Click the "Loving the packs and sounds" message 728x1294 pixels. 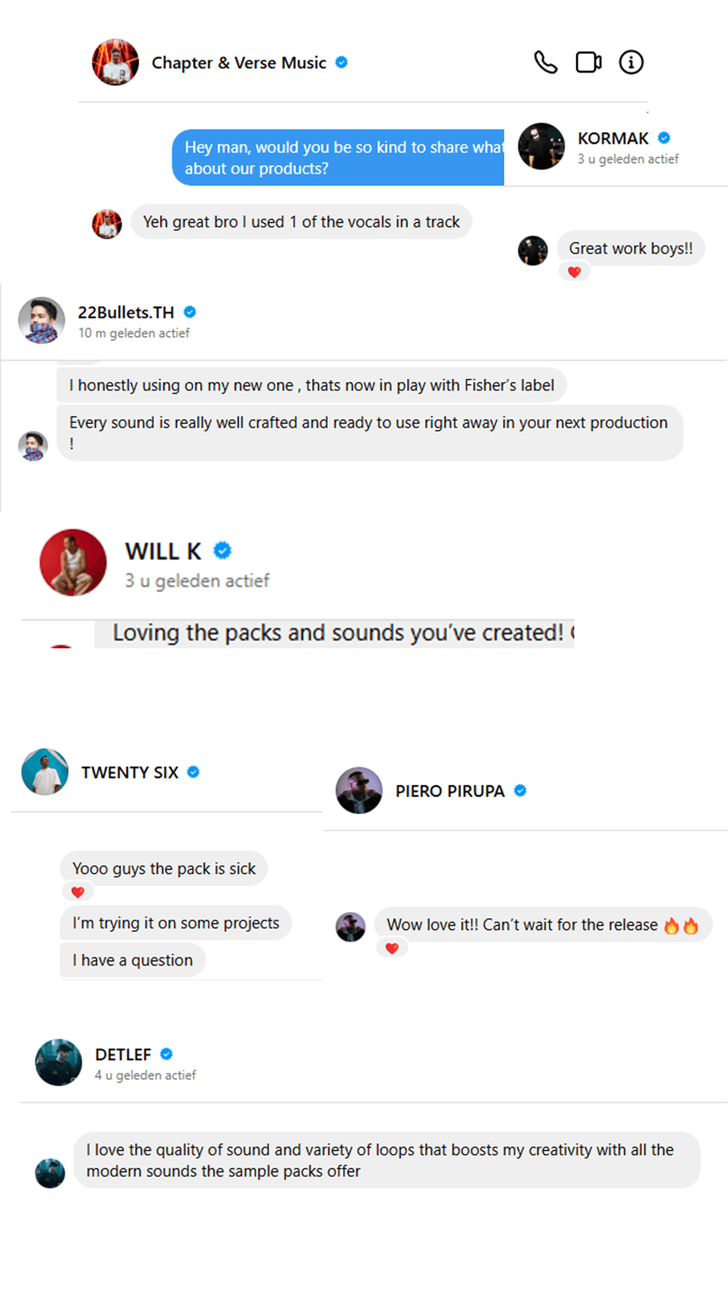(337, 633)
